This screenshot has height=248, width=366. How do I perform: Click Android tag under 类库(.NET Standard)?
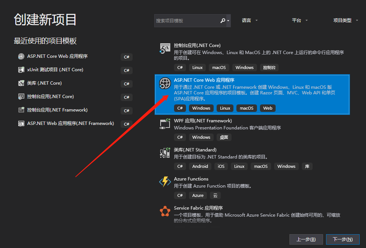click(x=200, y=166)
